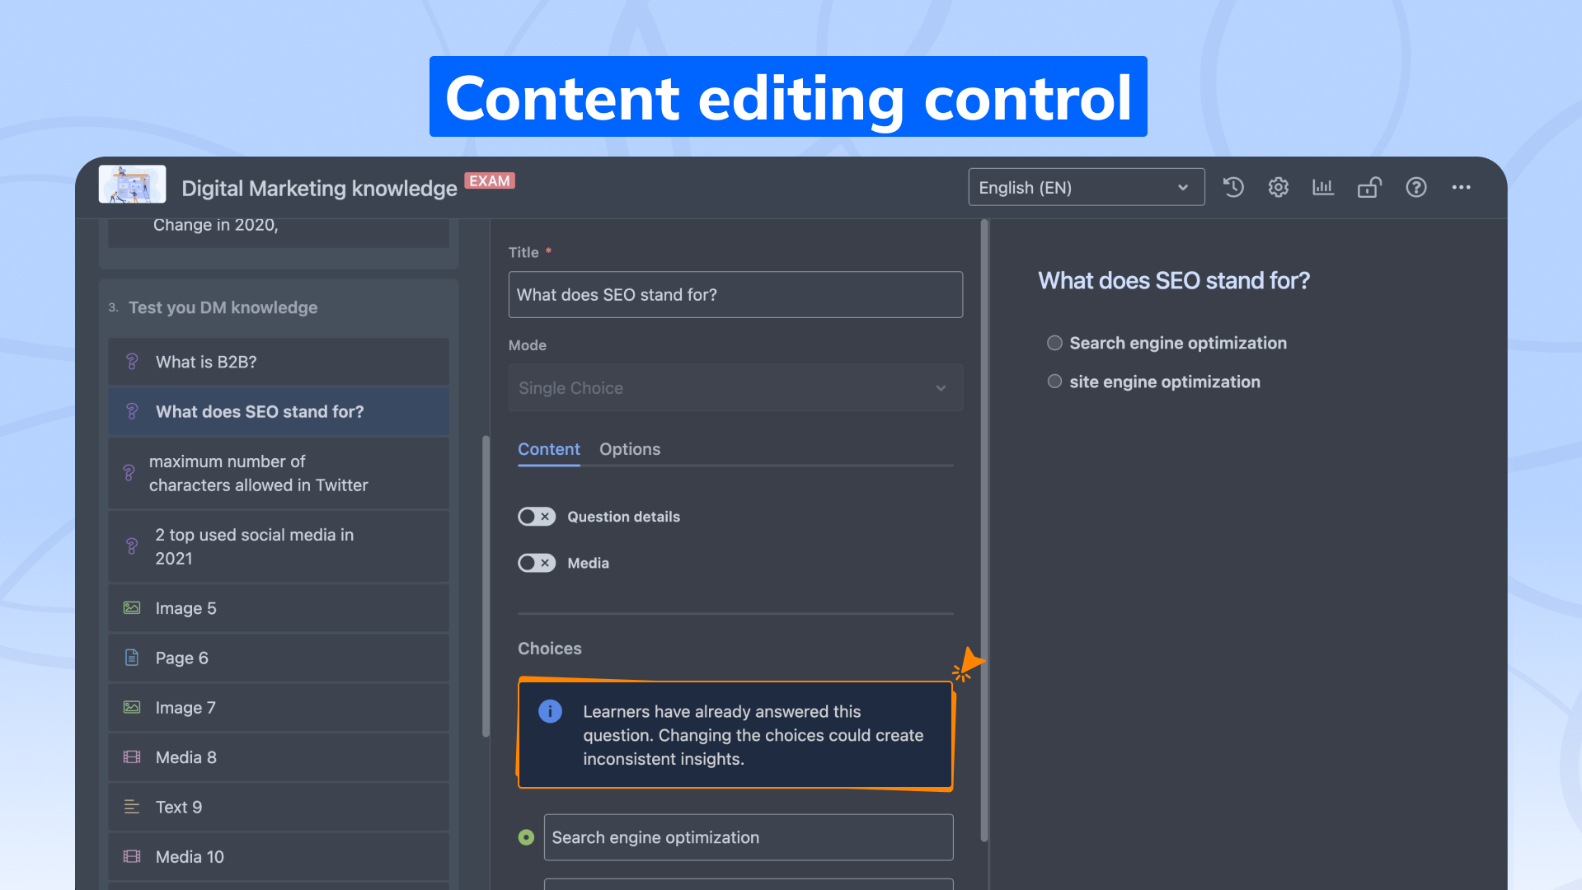The image size is (1582, 890).
Task: Open the version history icon
Action: tap(1233, 188)
